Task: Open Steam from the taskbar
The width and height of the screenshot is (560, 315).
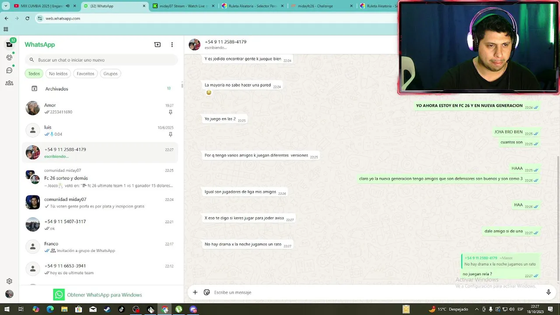Action: [107, 309]
